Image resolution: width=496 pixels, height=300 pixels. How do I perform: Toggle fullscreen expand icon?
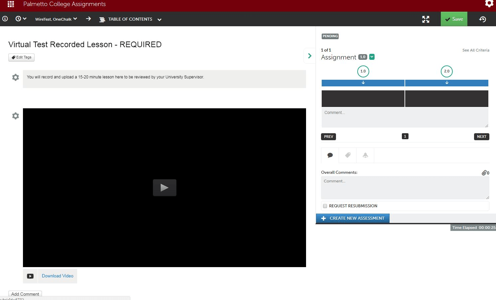[425, 19]
